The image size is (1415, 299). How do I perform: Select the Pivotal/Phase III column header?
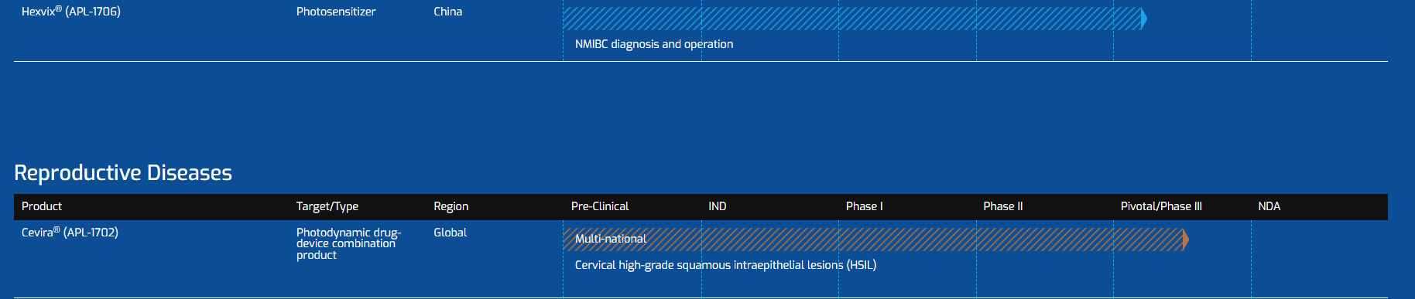pyautogui.click(x=1161, y=206)
